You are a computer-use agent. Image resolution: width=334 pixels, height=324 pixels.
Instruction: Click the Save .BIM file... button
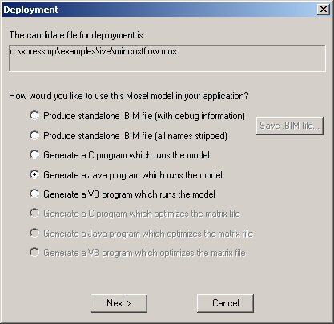[290, 126]
